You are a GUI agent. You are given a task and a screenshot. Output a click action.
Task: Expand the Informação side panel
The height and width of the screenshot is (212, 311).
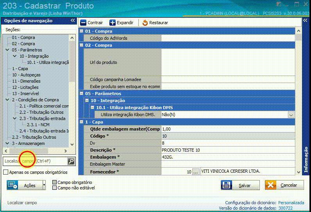pos(305,20)
